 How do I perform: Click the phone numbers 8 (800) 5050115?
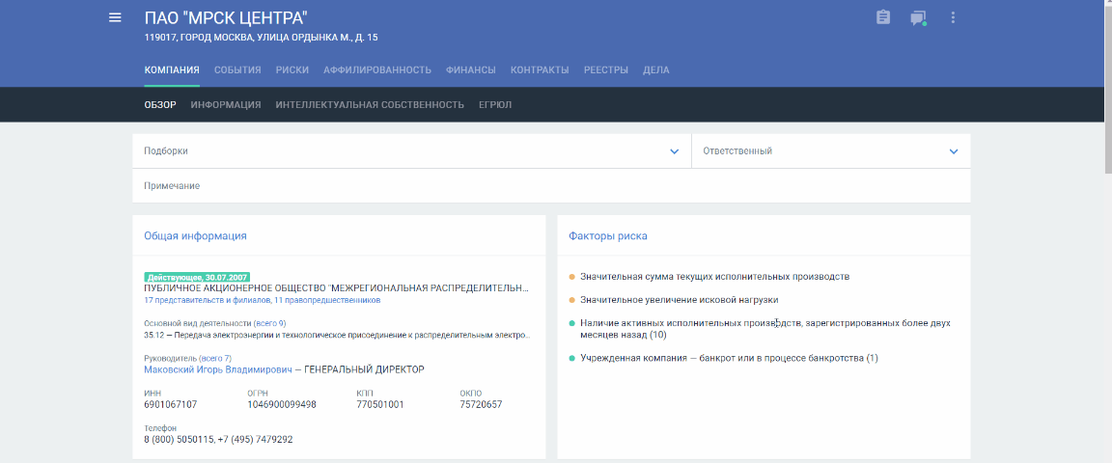coord(179,440)
